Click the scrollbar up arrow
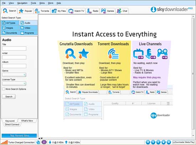This screenshot has height=145, width=196. tap(193, 16)
